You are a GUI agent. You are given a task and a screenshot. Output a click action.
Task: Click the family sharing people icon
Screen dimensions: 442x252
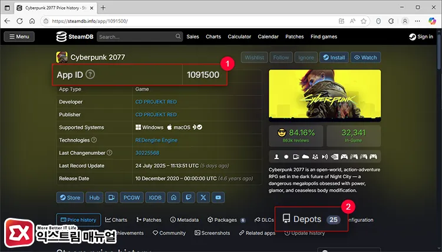coord(315,157)
